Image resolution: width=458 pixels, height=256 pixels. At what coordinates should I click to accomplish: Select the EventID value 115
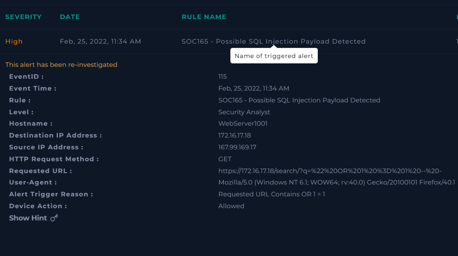[222, 76]
